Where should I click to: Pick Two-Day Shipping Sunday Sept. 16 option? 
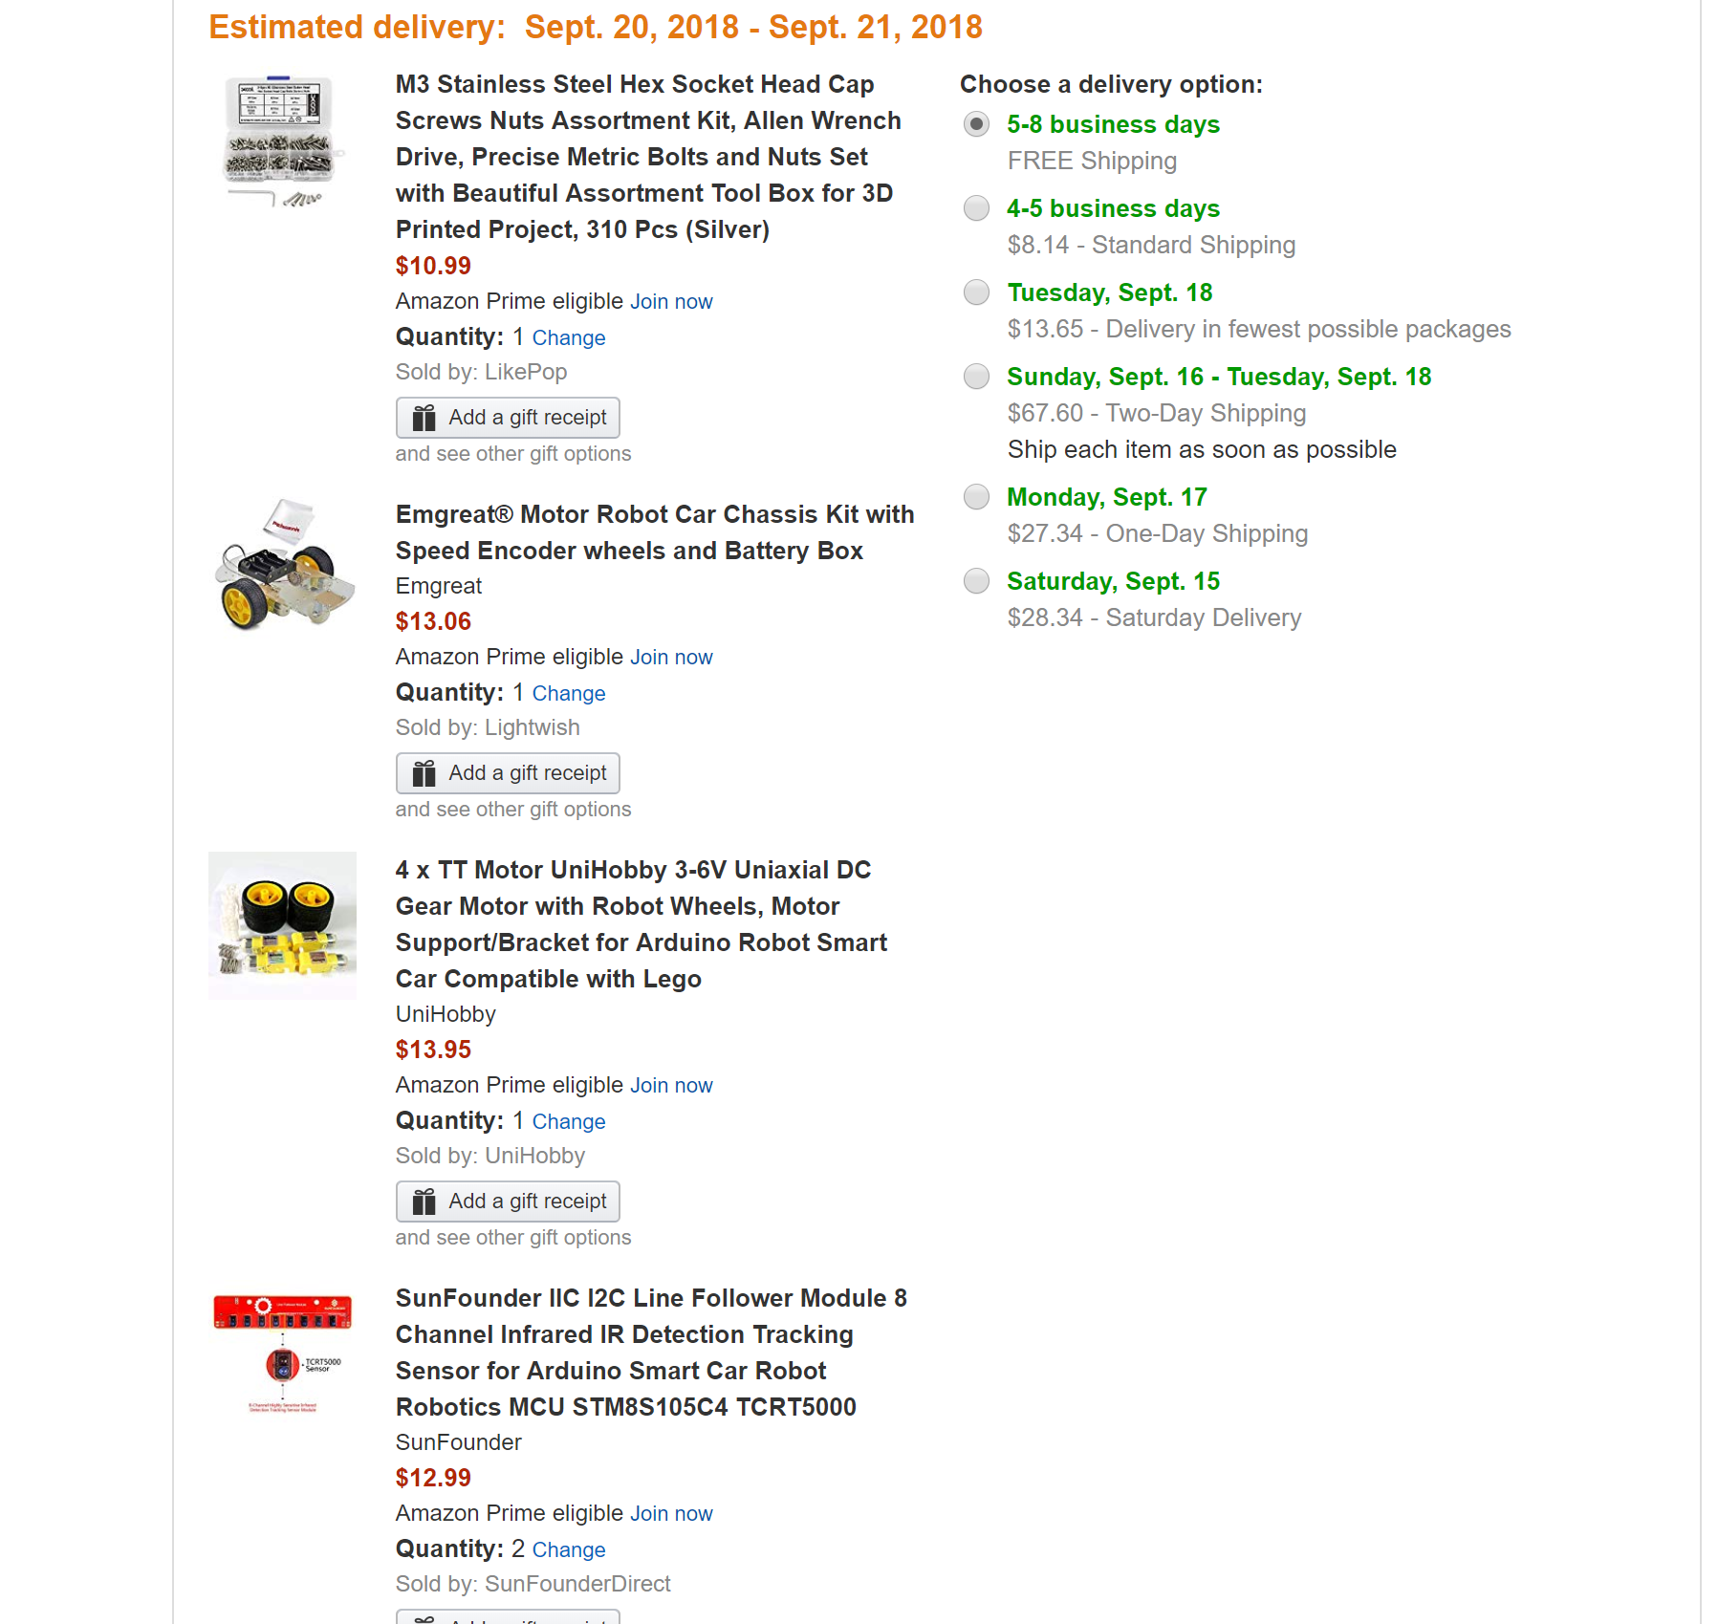(976, 377)
